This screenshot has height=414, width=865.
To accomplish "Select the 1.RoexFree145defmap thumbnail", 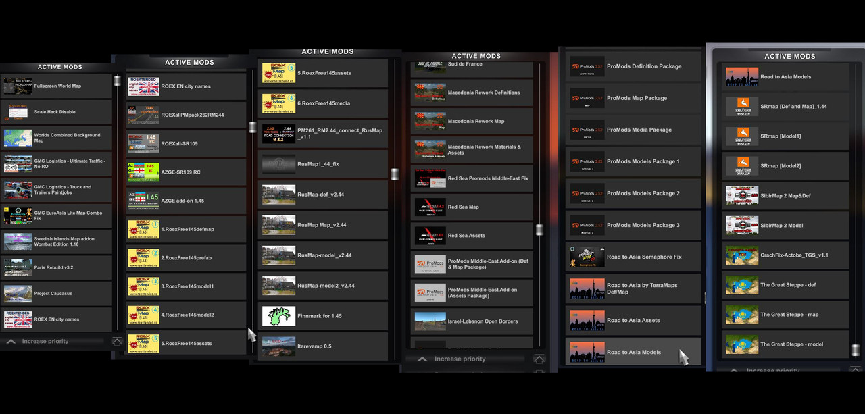I will [x=143, y=229].
